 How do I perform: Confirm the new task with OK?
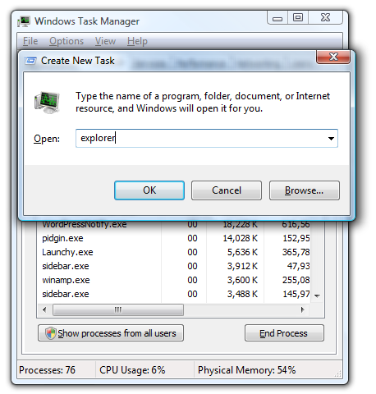point(149,190)
